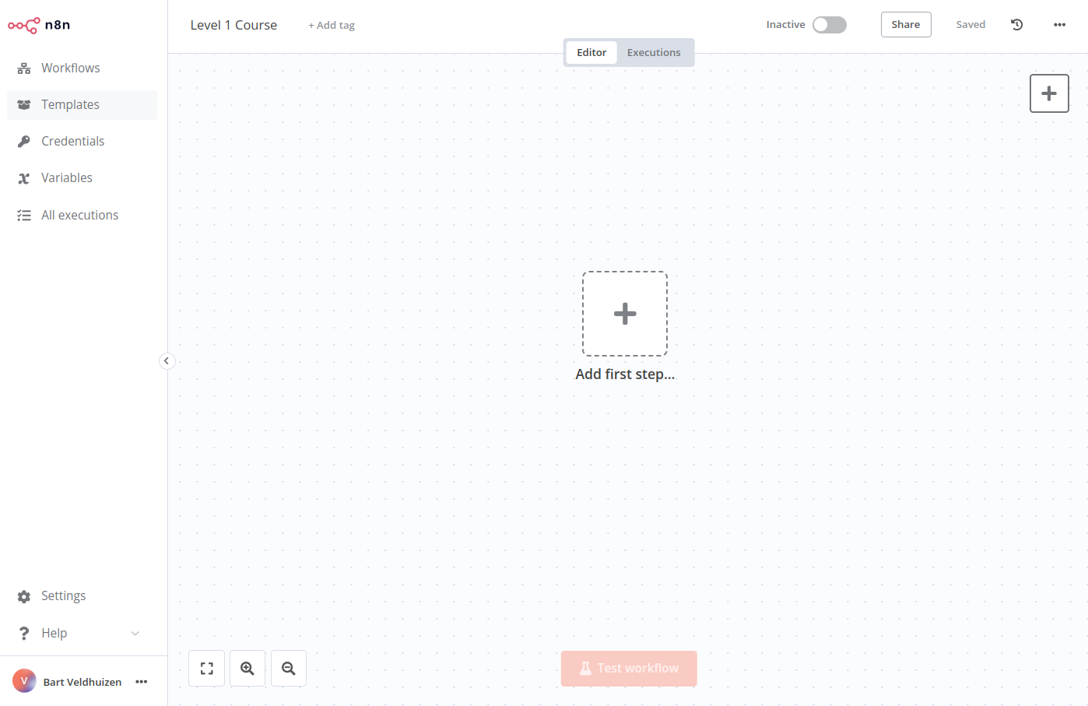The width and height of the screenshot is (1088, 706).
Task: Open the Variables page from the sidebar
Action: pyautogui.click(x=66, y=177)
